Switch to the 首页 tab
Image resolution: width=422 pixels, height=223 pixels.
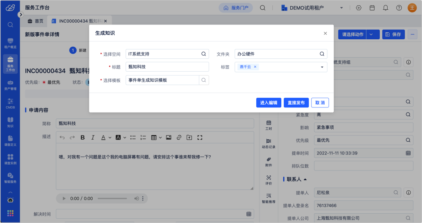click(x=36, y=21)
